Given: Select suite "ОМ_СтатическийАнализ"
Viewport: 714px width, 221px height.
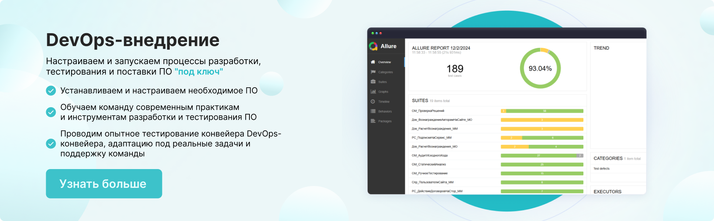Looking at the screenshot, I should (x=429, y=164).
